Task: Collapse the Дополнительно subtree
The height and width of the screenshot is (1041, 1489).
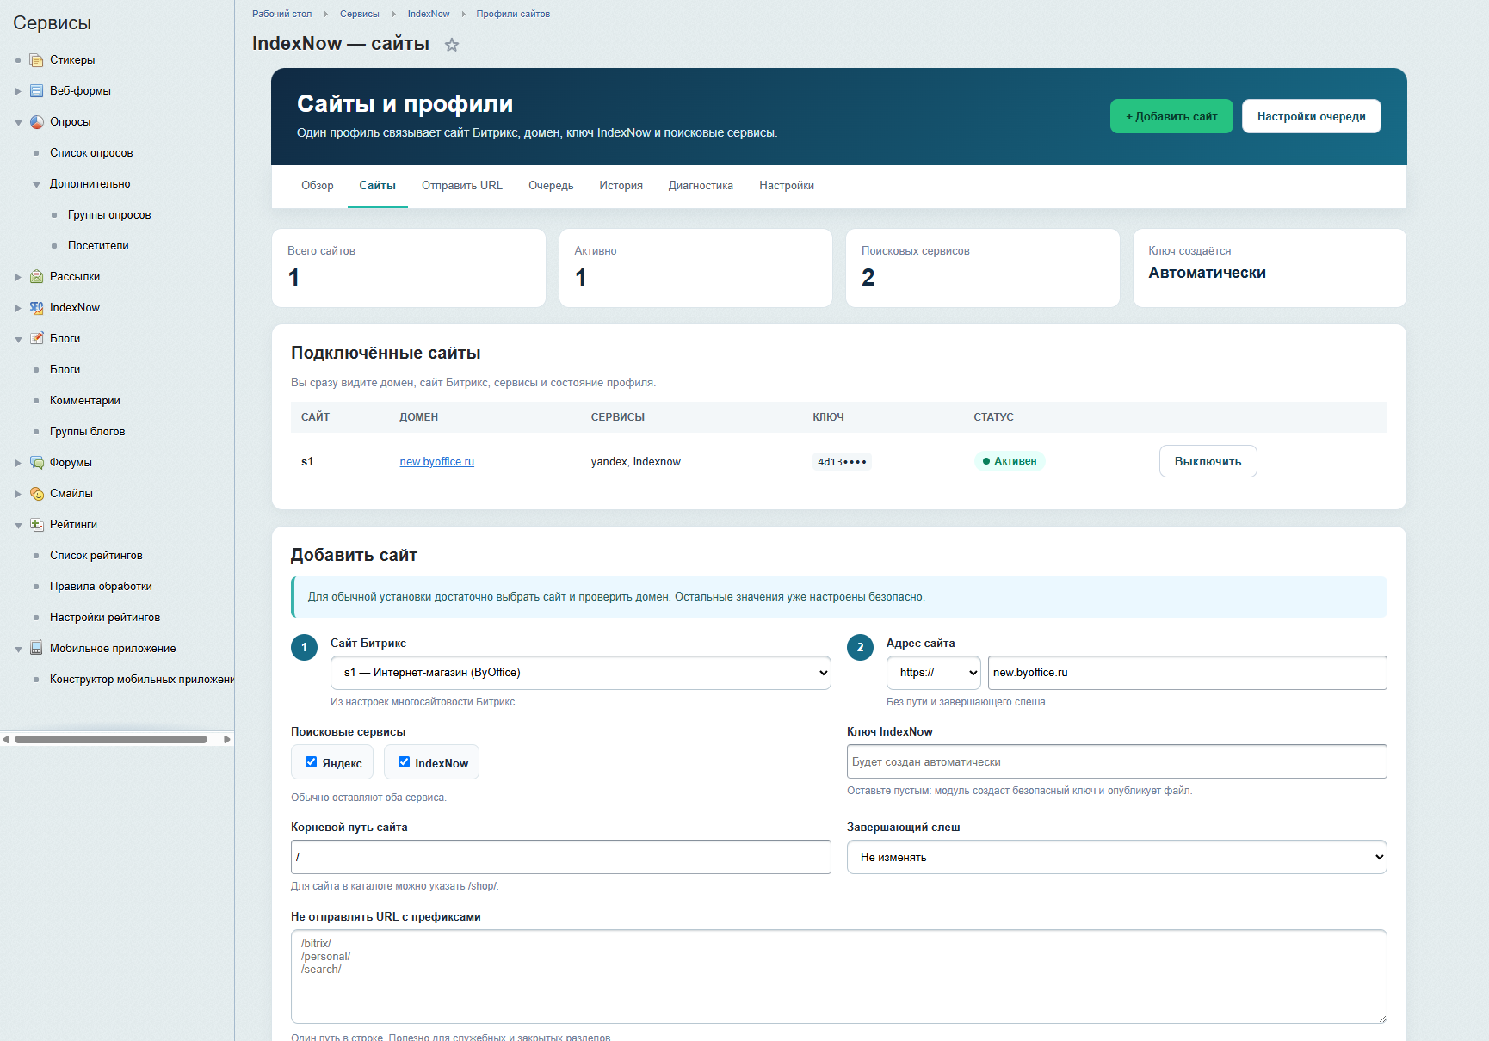Action: [36, 184]
